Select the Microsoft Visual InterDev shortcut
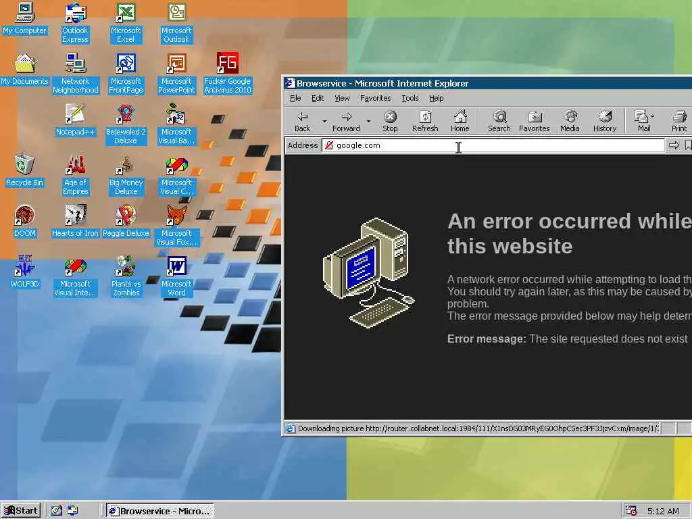The height and width of the screenshot is (519, 692). tap(76, 276)
